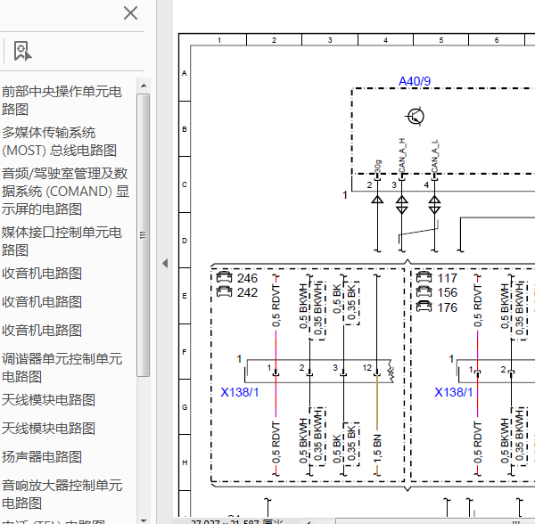Image resolution: width=535 pixels, height=524 pixels.
Task: Open the second 收音机电路图 bookmark
Action: (42, 302)
